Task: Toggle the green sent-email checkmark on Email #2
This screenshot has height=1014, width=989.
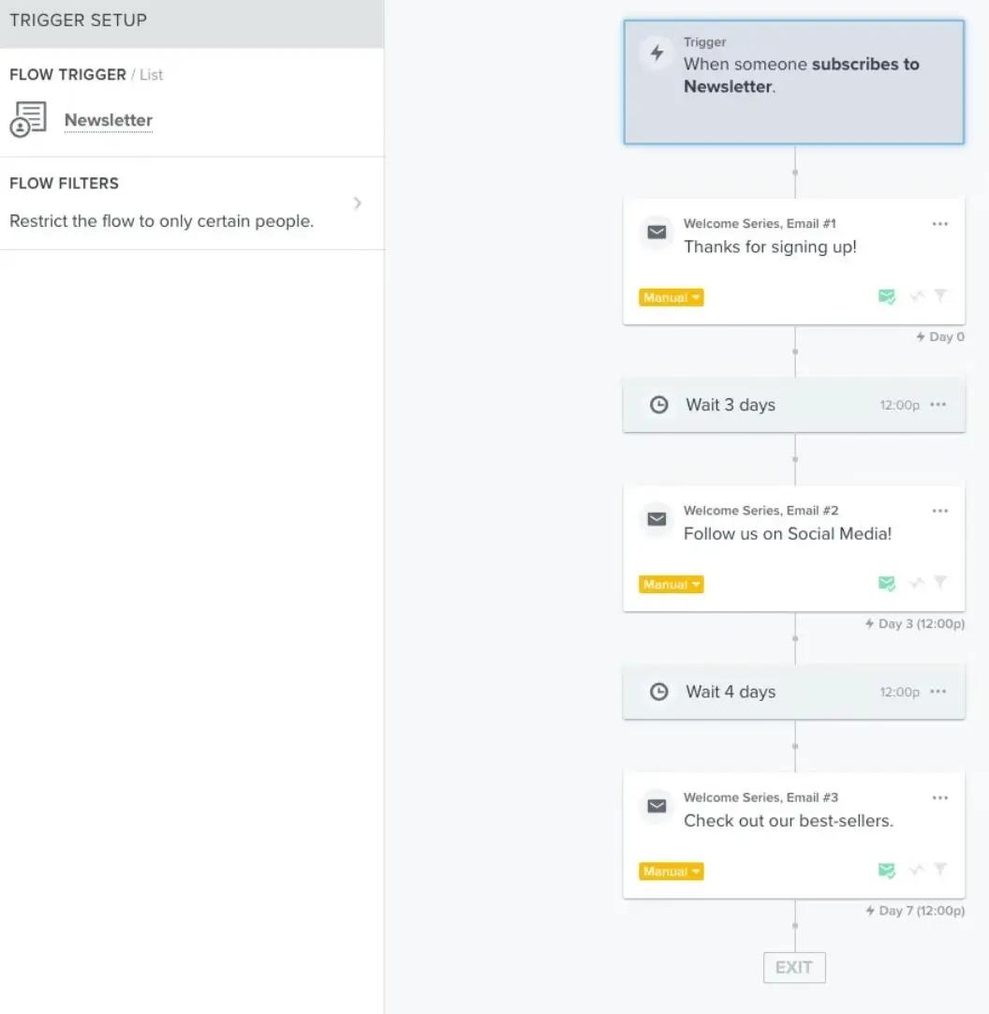Action: click(x=887, y=583)
